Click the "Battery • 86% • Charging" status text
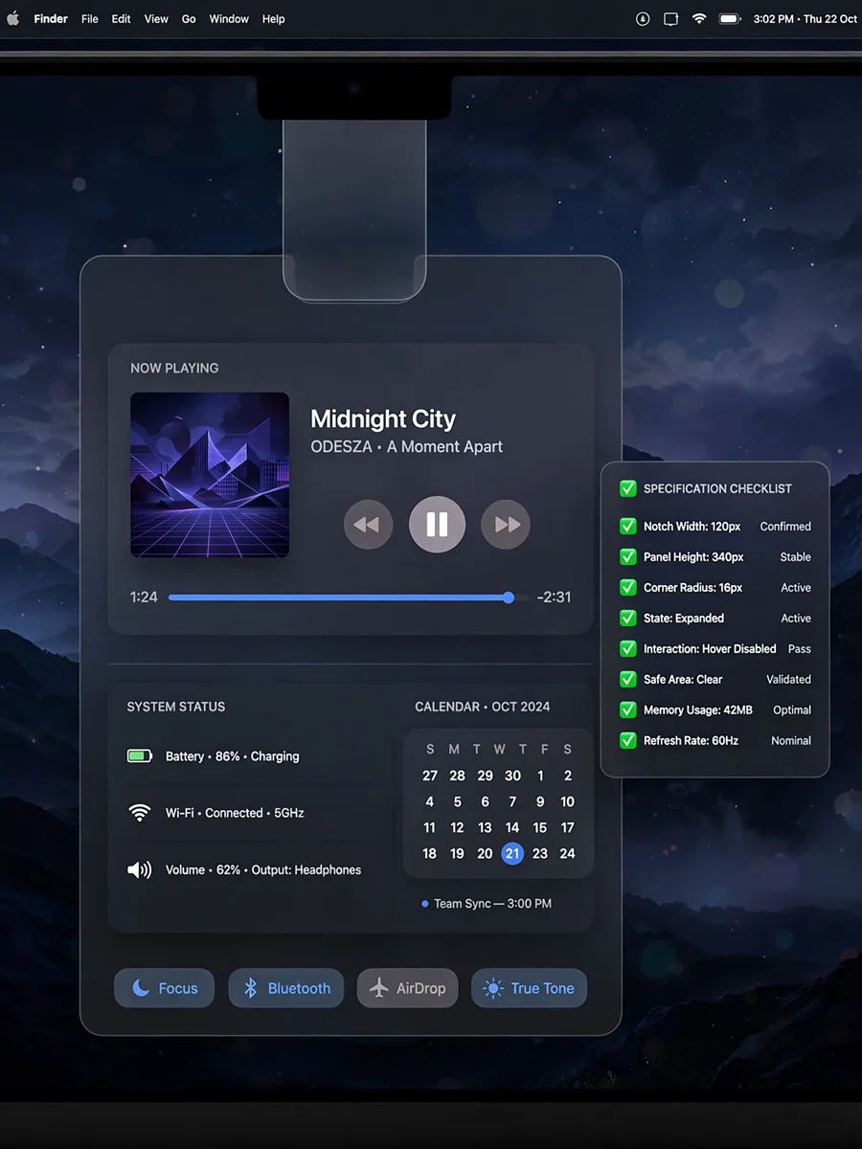 [233, 756]
